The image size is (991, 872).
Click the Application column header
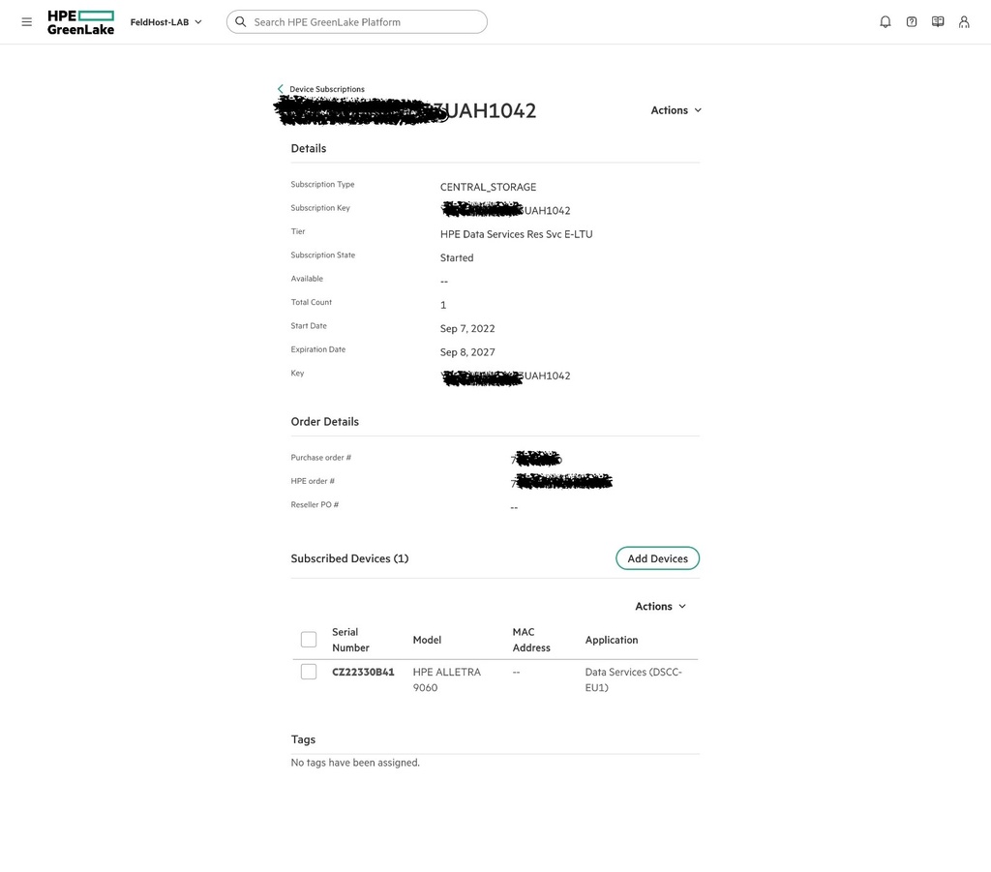[612, 640]
